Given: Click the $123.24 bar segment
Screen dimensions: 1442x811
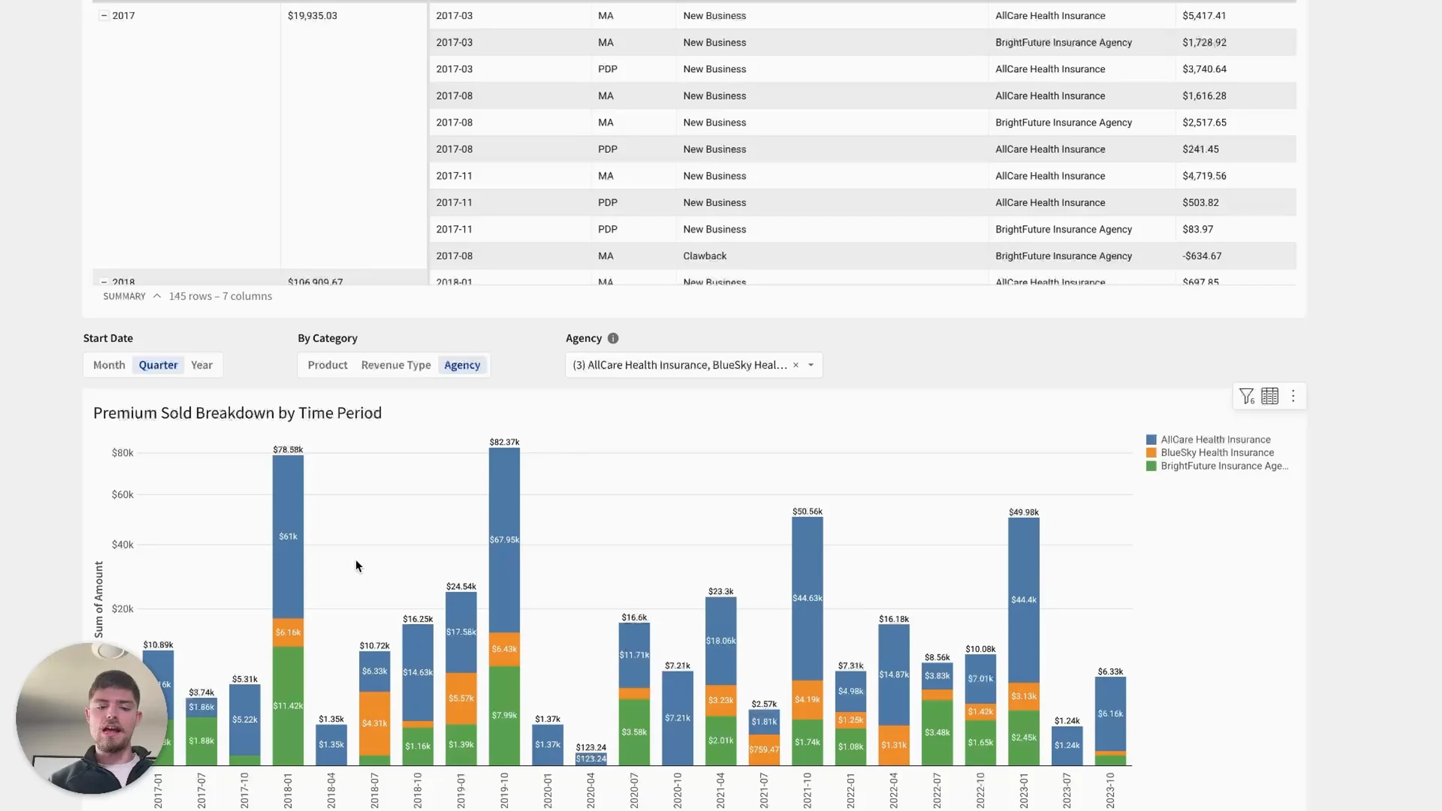Looking at the screenshot, I should tap(591, 759).
